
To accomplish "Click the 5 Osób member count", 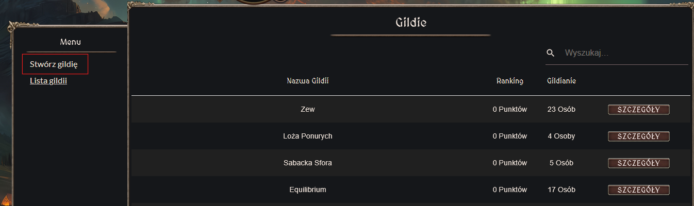I will pyautogui.click(x=561, y=163).
